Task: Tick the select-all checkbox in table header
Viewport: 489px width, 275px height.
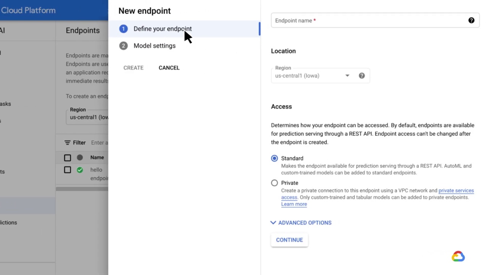Action: [x=68, y=158]
